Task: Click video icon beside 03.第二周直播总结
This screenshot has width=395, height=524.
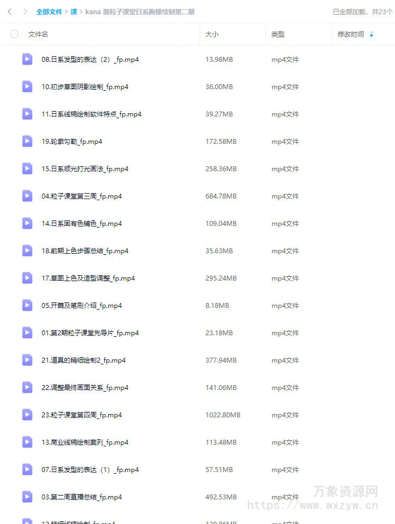Action: tap(27, 497)
